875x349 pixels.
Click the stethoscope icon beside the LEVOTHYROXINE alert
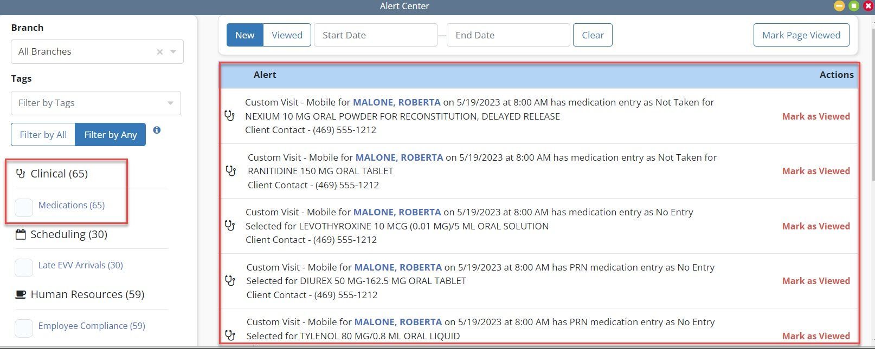pos(230,226)
